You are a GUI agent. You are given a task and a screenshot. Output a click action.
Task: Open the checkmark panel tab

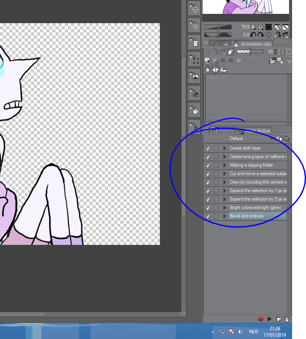pos(215,44)
